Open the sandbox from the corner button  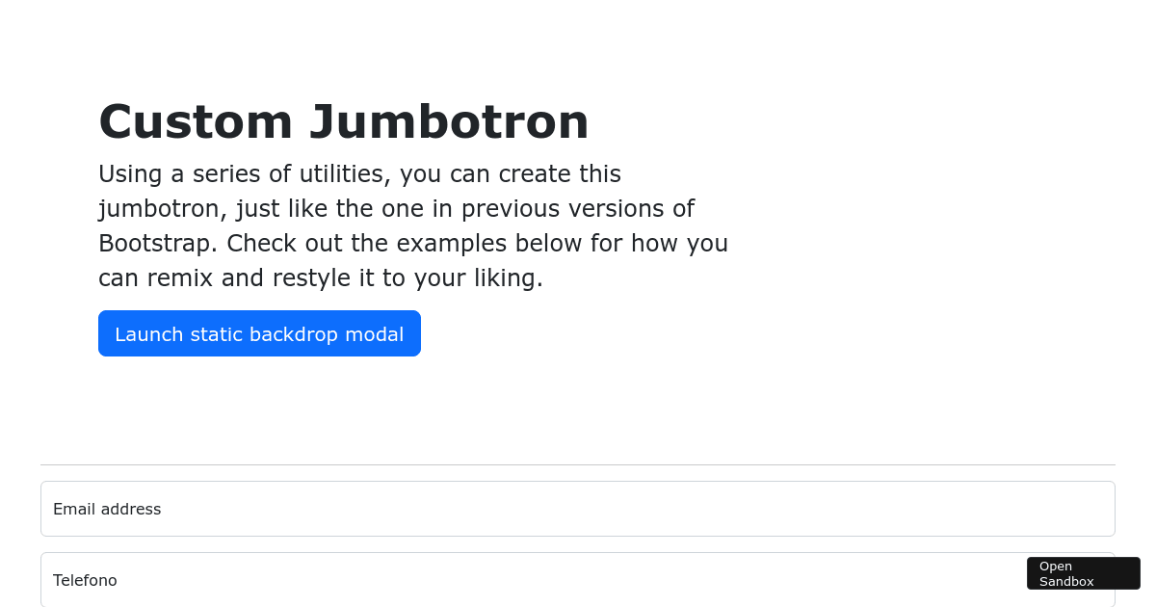1083,572
